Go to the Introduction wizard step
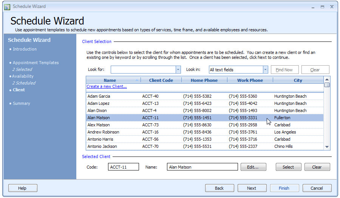 click(25, 49)
